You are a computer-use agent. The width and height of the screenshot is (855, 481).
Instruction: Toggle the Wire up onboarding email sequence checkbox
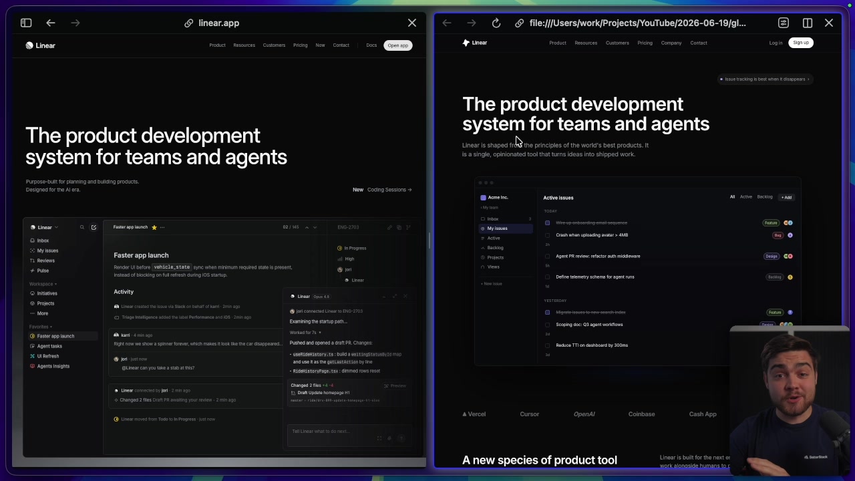click(x=548, y=222)
